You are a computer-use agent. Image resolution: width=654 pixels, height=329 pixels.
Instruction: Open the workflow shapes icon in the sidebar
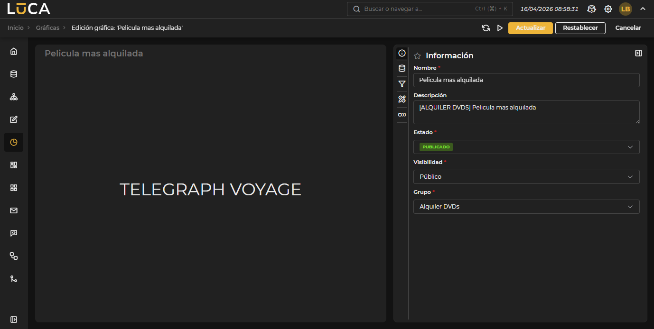tap(14, 256)
